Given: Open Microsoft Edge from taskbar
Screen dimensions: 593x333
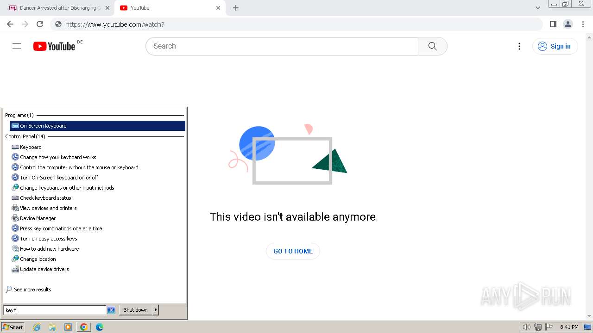Looking at the screenshot, I should pos(100,327).
